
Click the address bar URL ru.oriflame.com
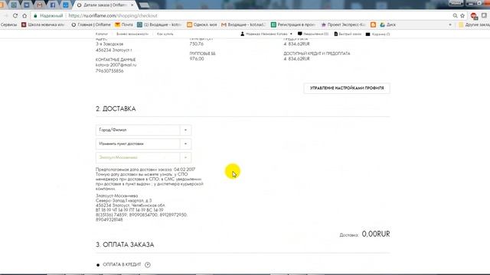coord(113,15)
